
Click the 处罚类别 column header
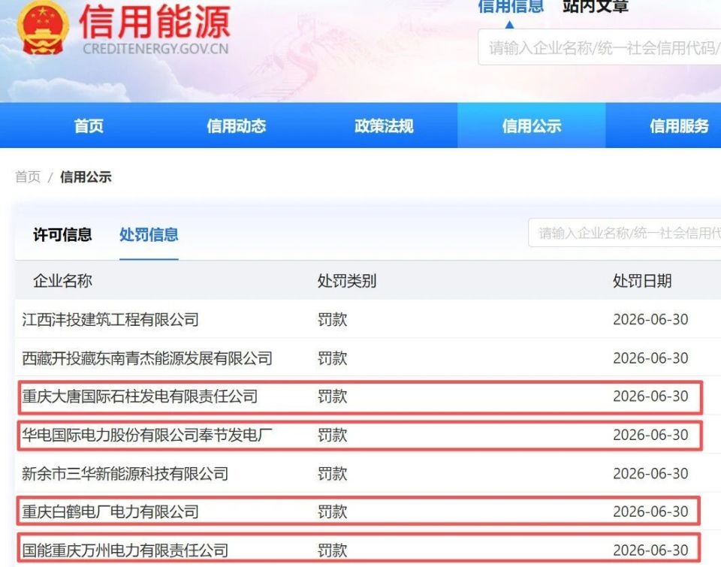[347, 281]
